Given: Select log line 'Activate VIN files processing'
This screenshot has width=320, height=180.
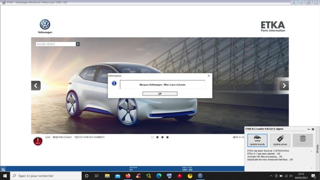Looking at the screenshot, I should tap(265, 157).
